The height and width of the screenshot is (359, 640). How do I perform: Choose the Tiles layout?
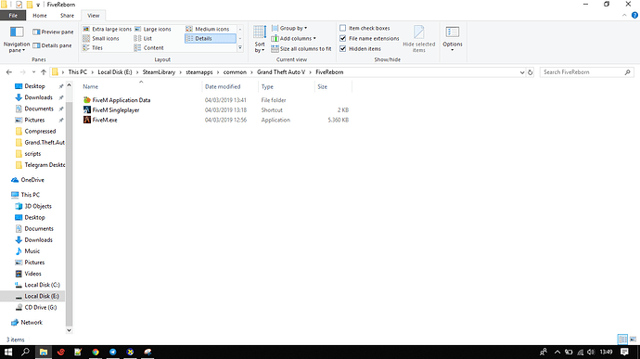click(x=93, y=48)
